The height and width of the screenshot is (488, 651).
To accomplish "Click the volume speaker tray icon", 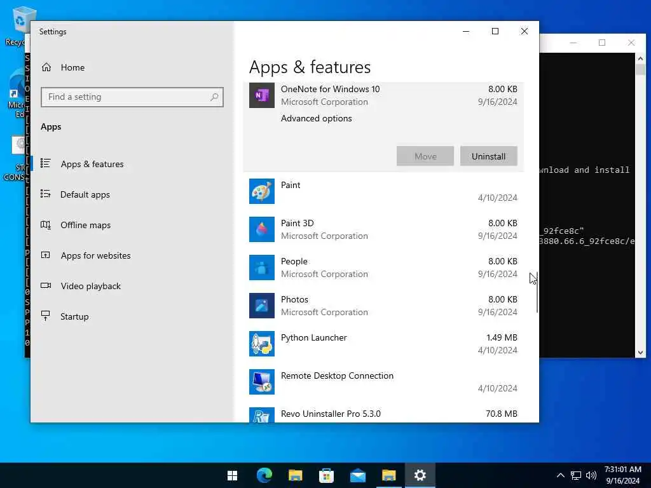I will click(x=591, y=475).
